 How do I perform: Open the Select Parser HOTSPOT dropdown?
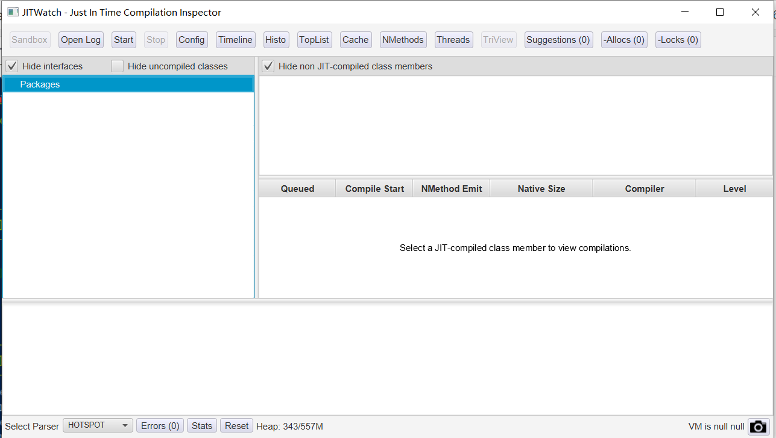[98, 425]
